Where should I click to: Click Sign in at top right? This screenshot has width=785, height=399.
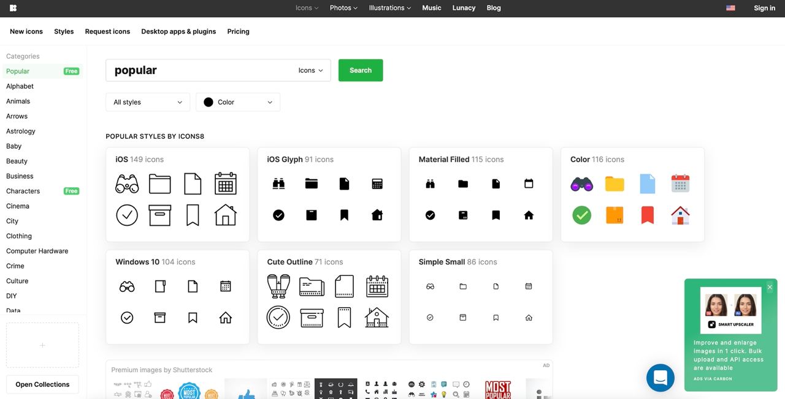(764, 8)
